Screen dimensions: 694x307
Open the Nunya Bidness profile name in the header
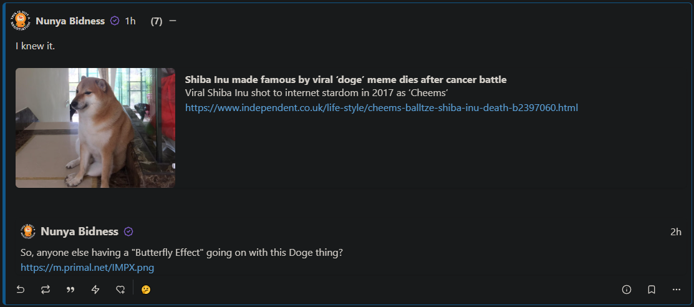[70, 21]
